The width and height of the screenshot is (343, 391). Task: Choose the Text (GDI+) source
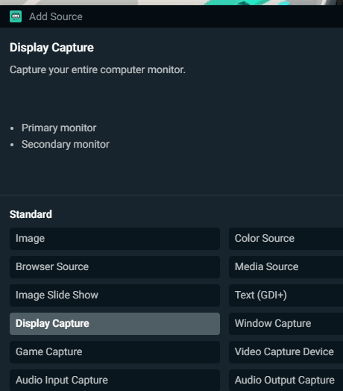[286, 295]
